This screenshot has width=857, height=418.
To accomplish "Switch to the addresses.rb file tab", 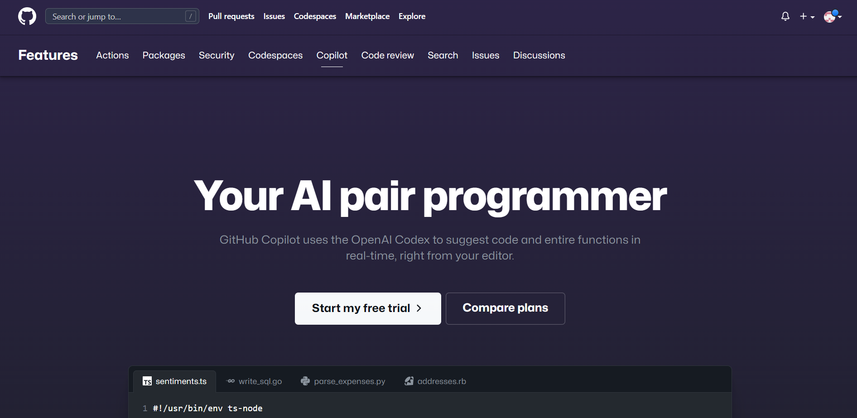I will [x=435, y=381].
